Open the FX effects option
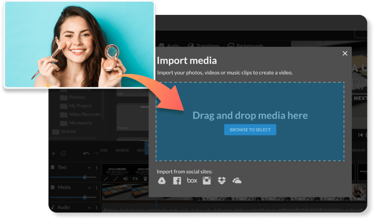The width and height of the screenshot is (375, 220). pyautogui.click(x=135, y=179)
